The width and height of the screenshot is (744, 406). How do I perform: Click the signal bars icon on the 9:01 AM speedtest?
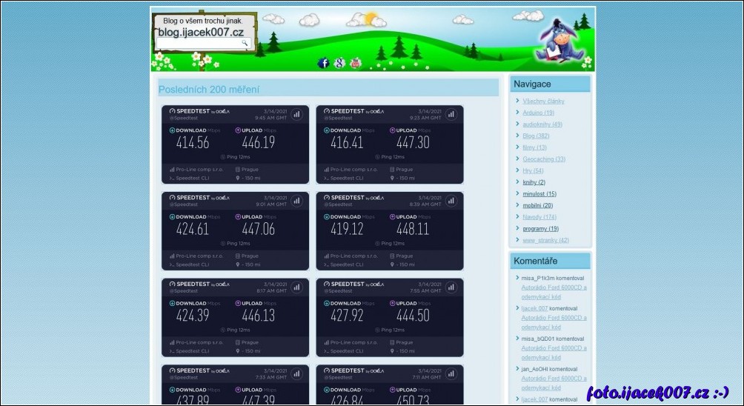(296, 201)
